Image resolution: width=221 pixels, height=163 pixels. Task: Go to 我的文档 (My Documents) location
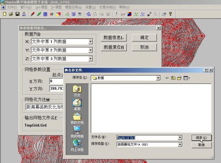(x=77, y=118)
